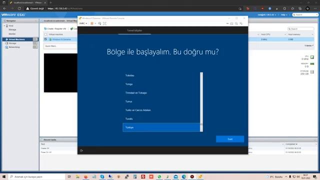Screen dimensions: 320x180
Task: Open WhatsApp from the taskbar
Action: click(159, 176)
